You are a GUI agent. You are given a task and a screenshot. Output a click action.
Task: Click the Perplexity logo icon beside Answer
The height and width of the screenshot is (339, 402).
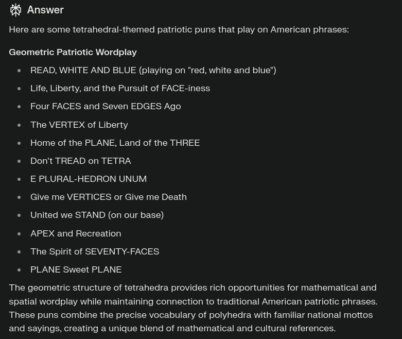(15, 10)
